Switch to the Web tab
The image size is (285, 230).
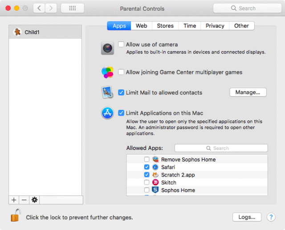(x=142, y=26)
